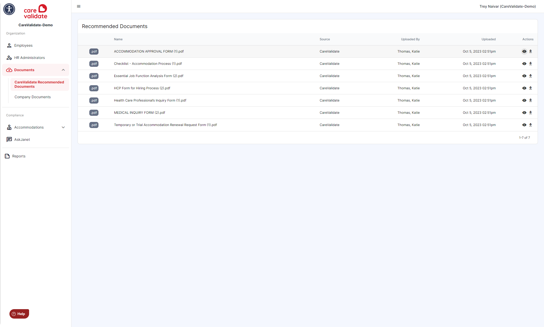Open HR Administrators page
The width and height of the screenshot is (544, 327).
click(x=35, y=58)
